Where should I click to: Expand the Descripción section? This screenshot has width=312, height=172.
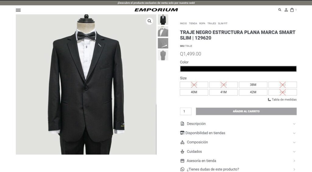pyautogui.click(x=238, y=124)
